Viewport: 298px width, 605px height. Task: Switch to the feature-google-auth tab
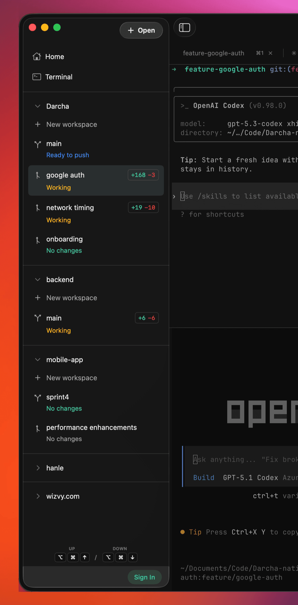click(x=213, y=53)
